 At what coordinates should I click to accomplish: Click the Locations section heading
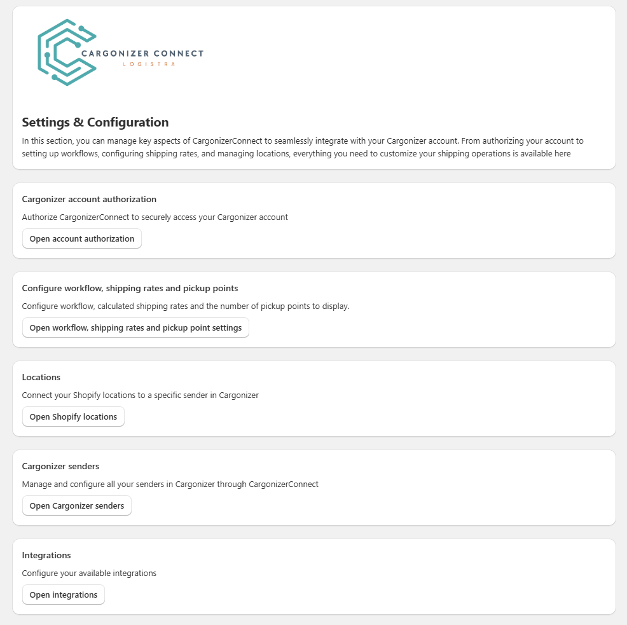[41, 377]
